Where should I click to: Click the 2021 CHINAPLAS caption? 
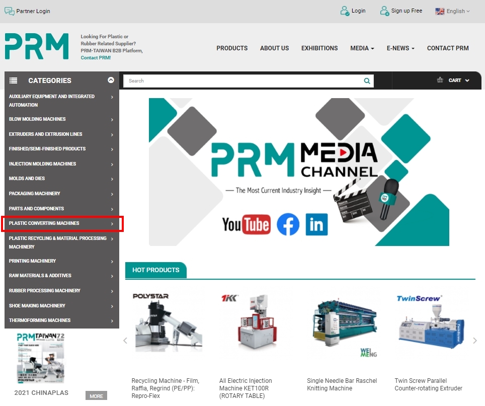click(41, 393)
